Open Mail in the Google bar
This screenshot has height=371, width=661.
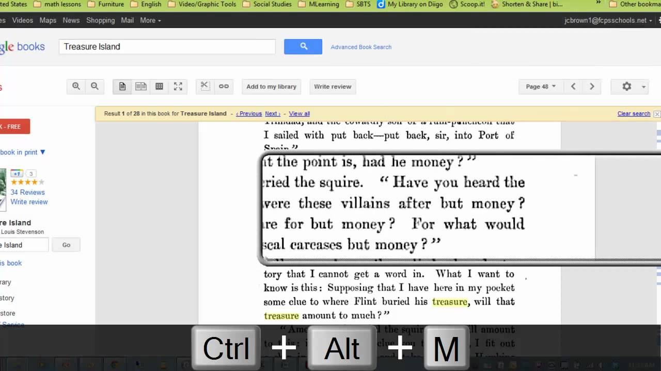click(x=127, y=20)
